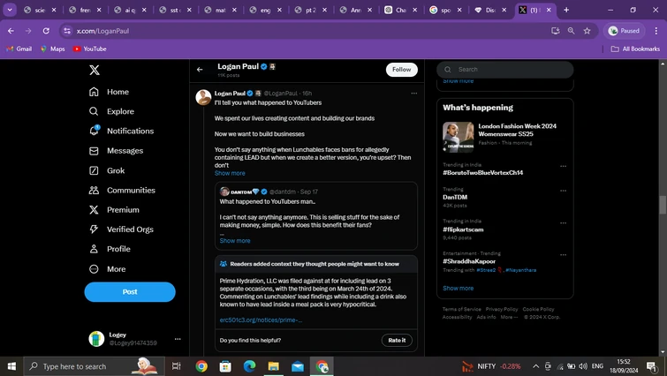
Task: Open File Explorer from taskbar
Action: (273, 366)
